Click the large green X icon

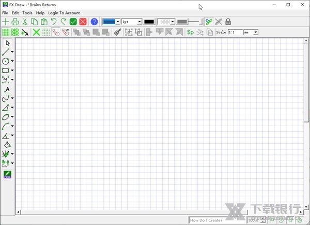point(36,32)
